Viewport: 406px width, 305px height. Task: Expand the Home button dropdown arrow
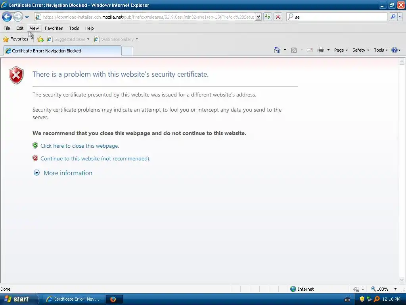(285, 50)
